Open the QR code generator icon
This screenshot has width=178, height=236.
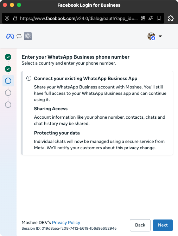click(143, 18)
